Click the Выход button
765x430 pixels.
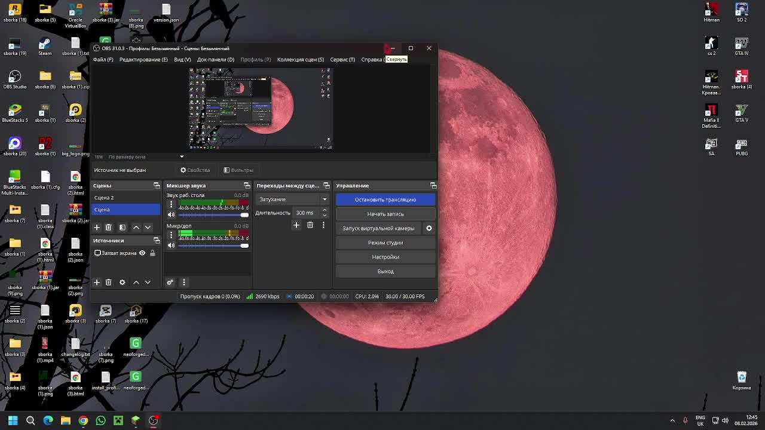click(385, 271)
